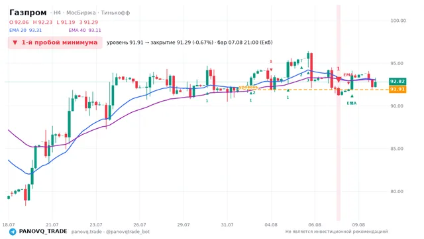Click the 95.00 price axis label
This screenshot has width=424, height=239.
396,64
